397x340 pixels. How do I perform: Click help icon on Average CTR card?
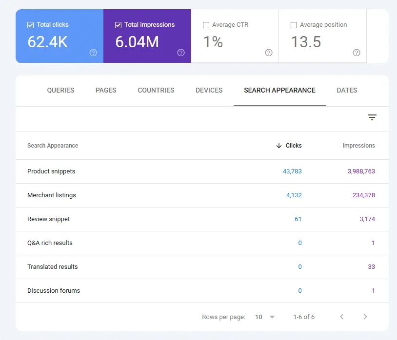click(269, 53)
